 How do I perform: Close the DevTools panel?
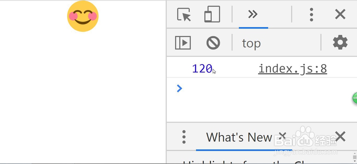click(340, 15)
